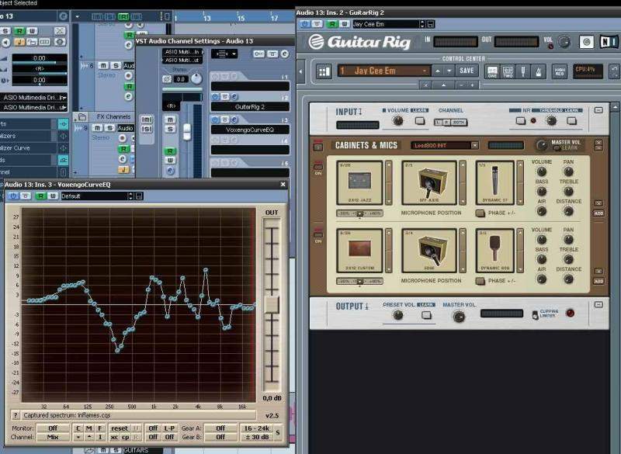Minimize the INPUT module in Guitar Rig
The image size is (621, 454).
click(x=598, y=110)
